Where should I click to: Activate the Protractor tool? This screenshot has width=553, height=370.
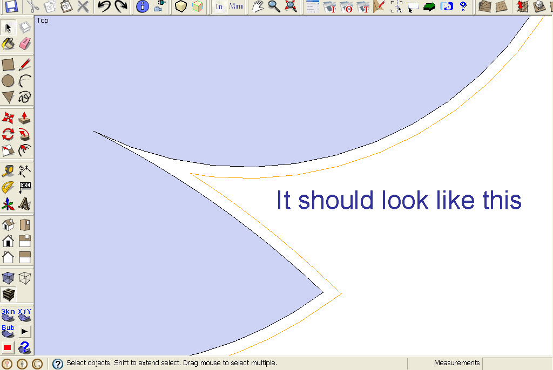pyautogui.click(x=8, y=188)
